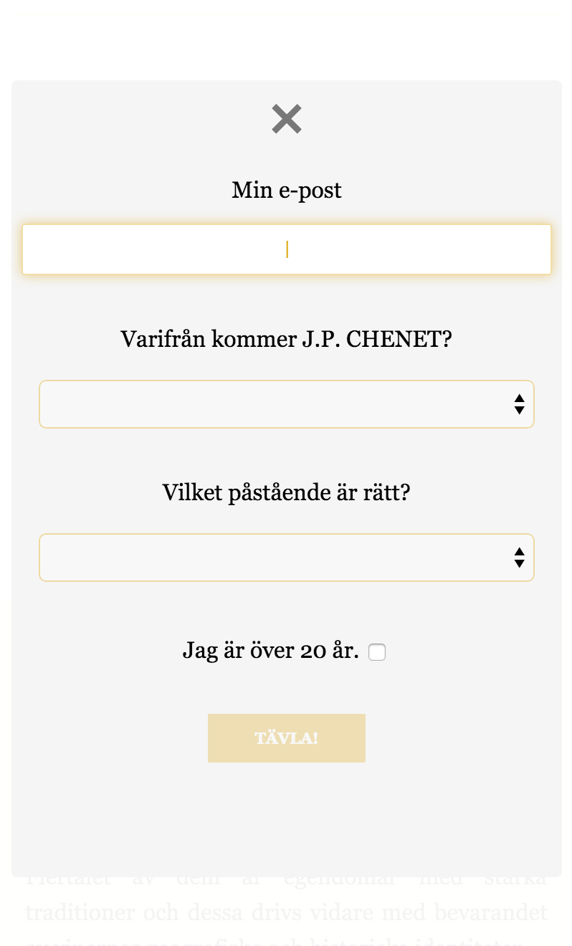Click the white backdrop above the dialog panel
572x946 pixels.
pos(287,39)
